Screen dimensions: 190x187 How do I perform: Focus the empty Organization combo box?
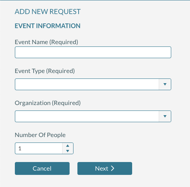tap(87, 116)
